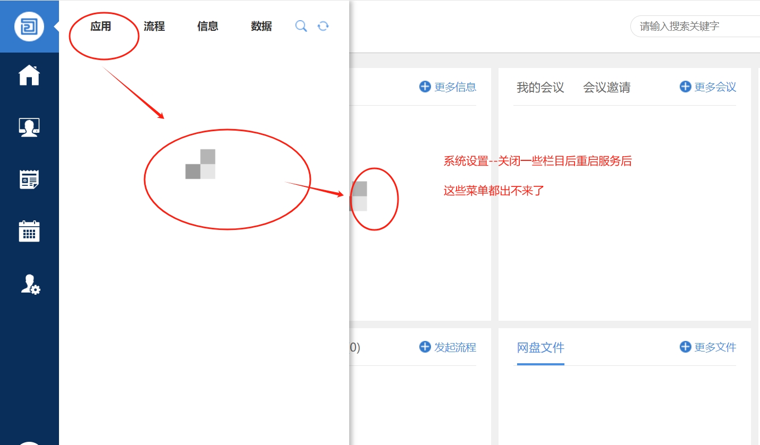
Task: Click the 发起流程 link
Action: (x=455, y=347)
